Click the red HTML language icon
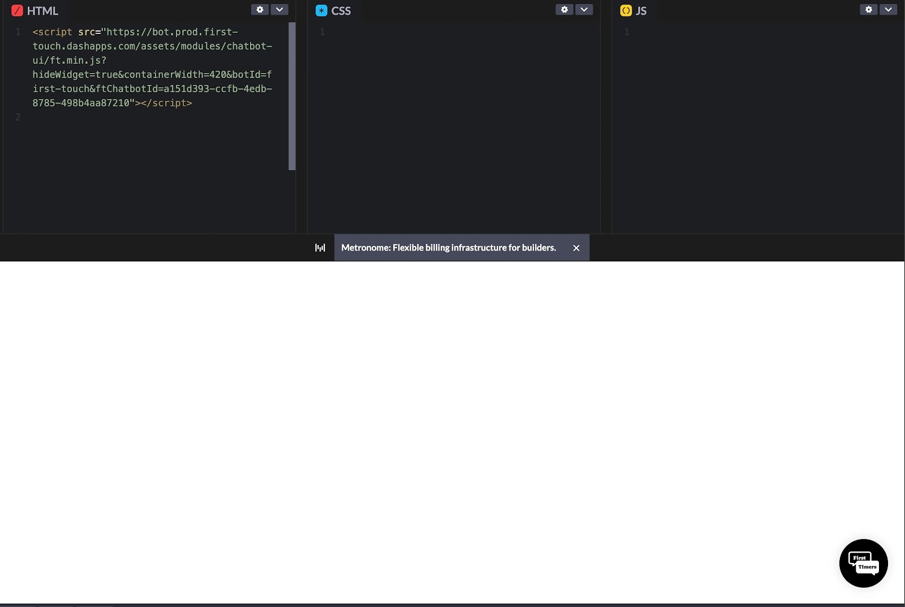Viewport: 905px width, 607px height. [x=17, y=11]
